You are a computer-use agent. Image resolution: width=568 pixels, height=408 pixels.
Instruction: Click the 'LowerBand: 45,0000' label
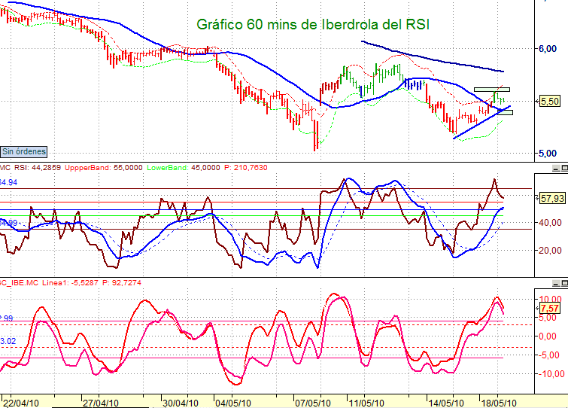[184, 168]
